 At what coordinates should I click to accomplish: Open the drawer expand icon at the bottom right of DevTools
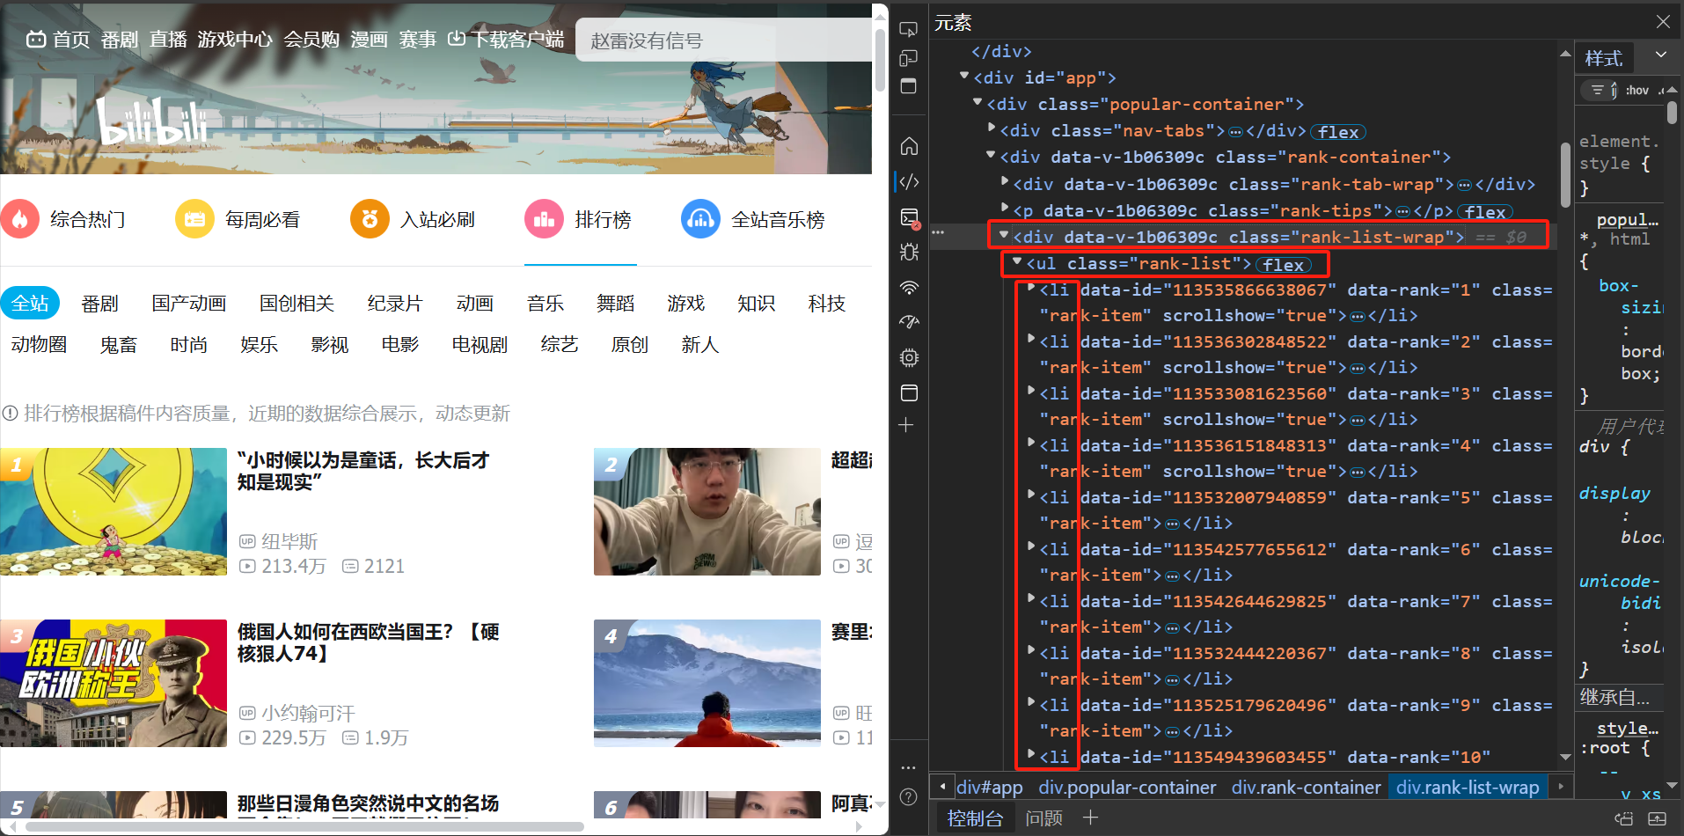pos(1657,818)
